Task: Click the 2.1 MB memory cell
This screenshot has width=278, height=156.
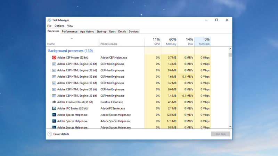Action: coord(170,109)
